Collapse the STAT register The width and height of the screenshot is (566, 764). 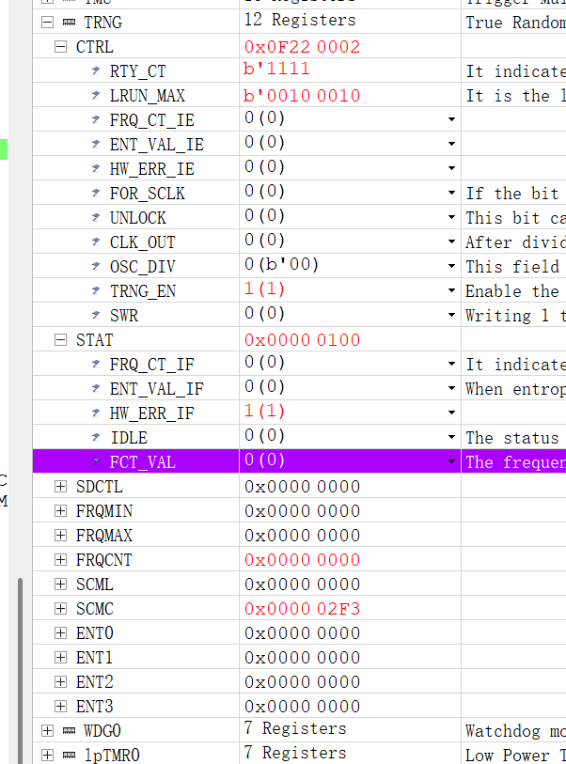[60, 340]
